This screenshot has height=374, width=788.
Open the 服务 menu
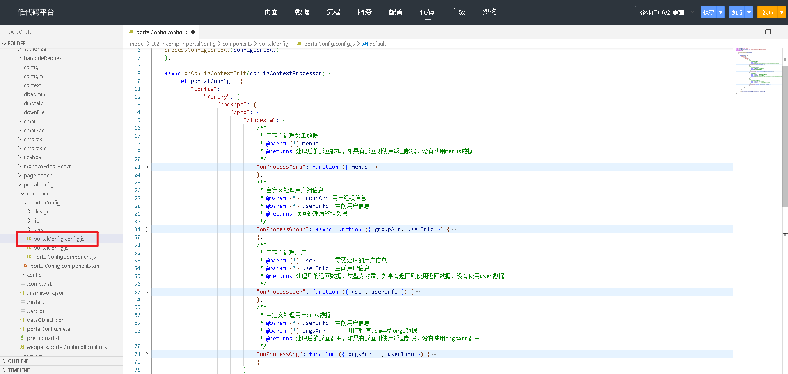[x=364, y=12]
